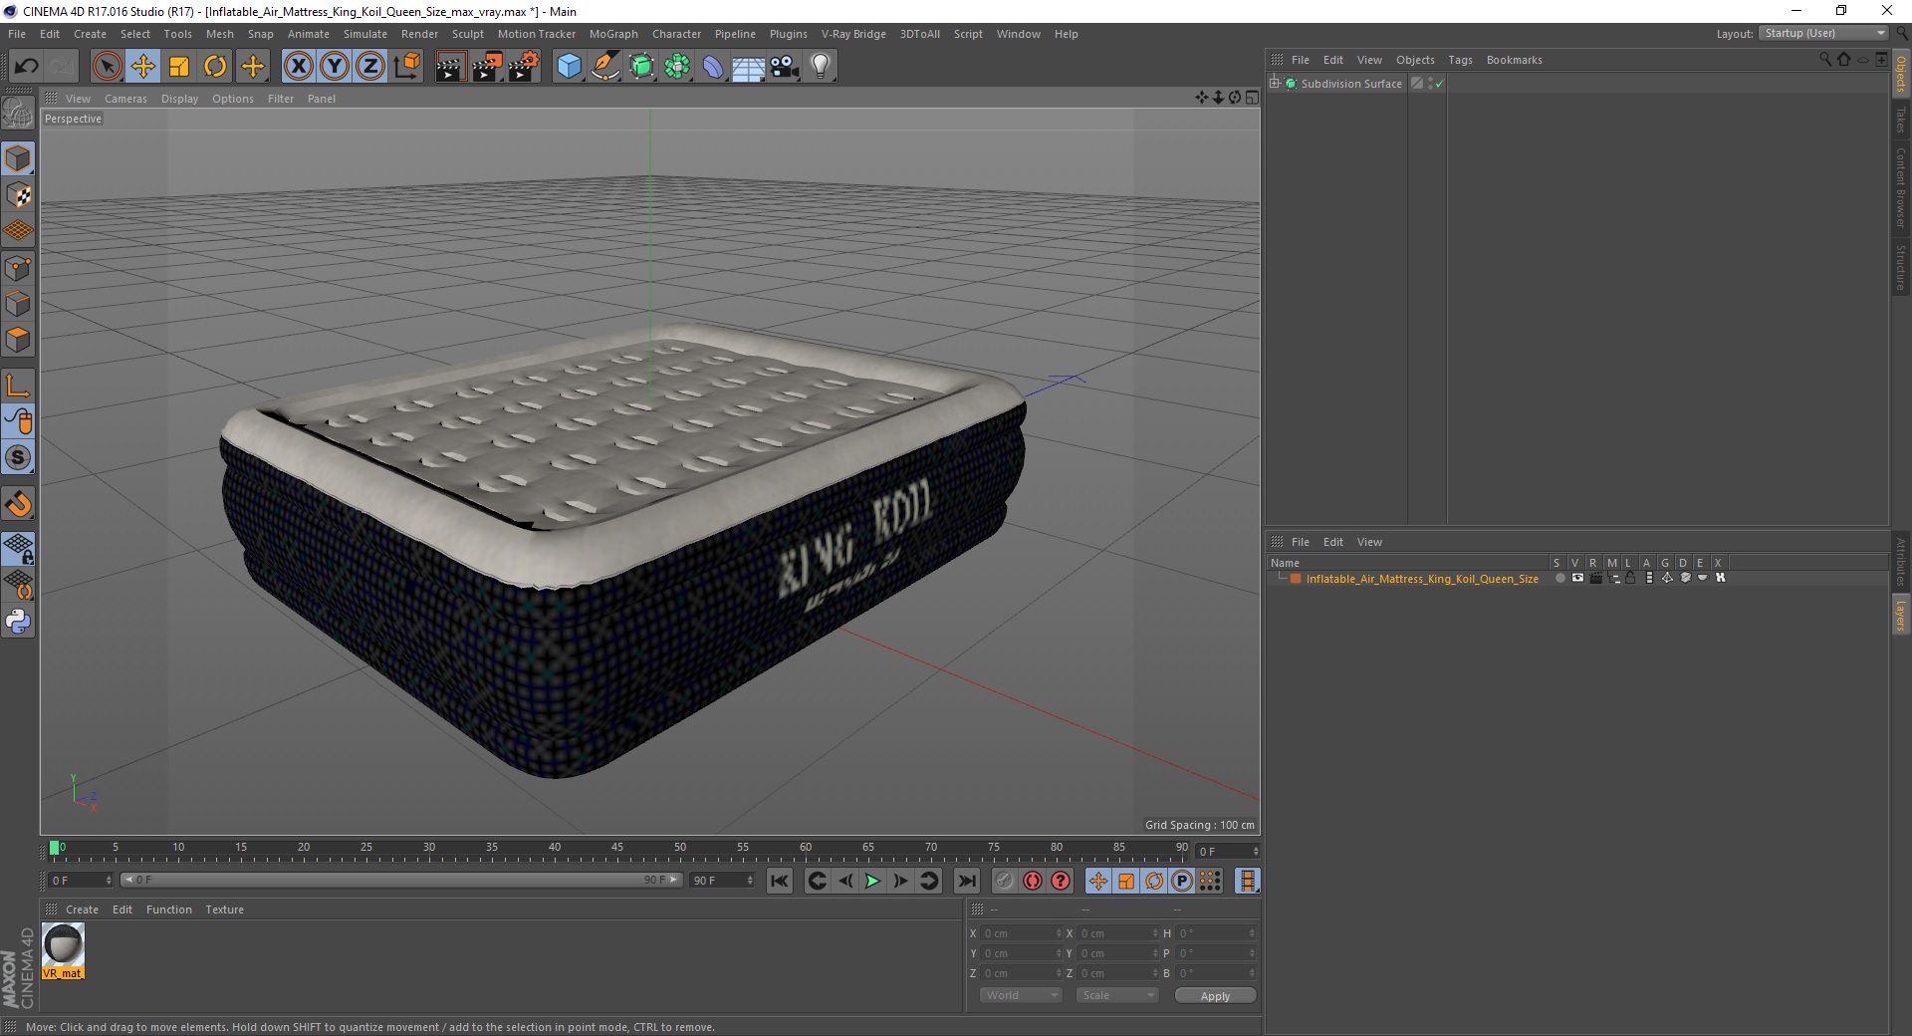Click the MoGraph array generator icon
The height and width of the screenshot is (1036, 1912).
click(x=677, y=67)
